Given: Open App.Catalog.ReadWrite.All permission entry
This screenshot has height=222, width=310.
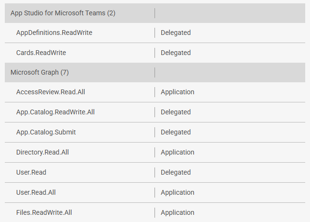Looking at the screenshot, I should [55, 112].
